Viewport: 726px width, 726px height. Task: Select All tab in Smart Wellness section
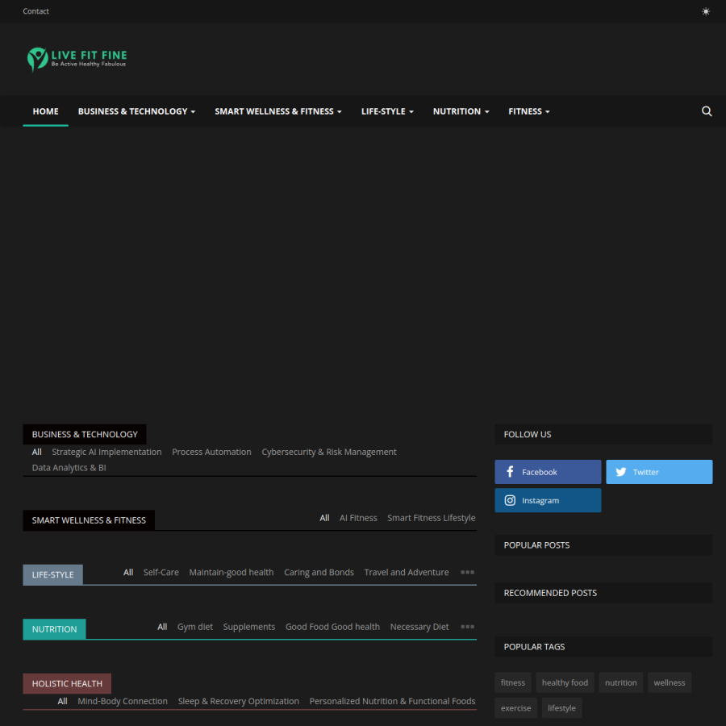pos(324,518)
